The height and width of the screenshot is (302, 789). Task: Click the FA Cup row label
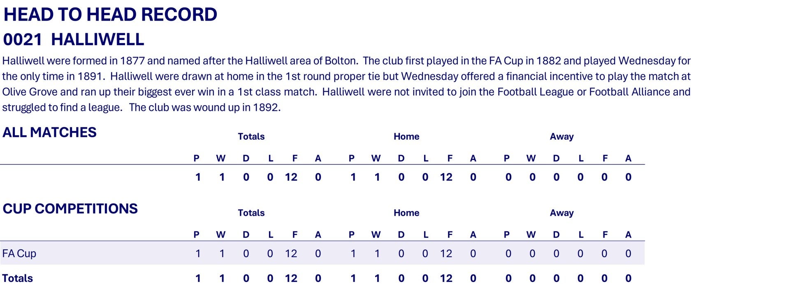(x=19, y=254)
